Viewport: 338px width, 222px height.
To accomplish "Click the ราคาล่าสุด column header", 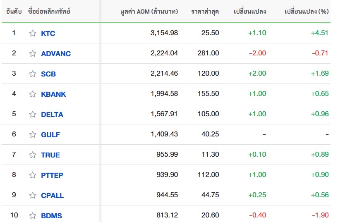I will [205, 12].
